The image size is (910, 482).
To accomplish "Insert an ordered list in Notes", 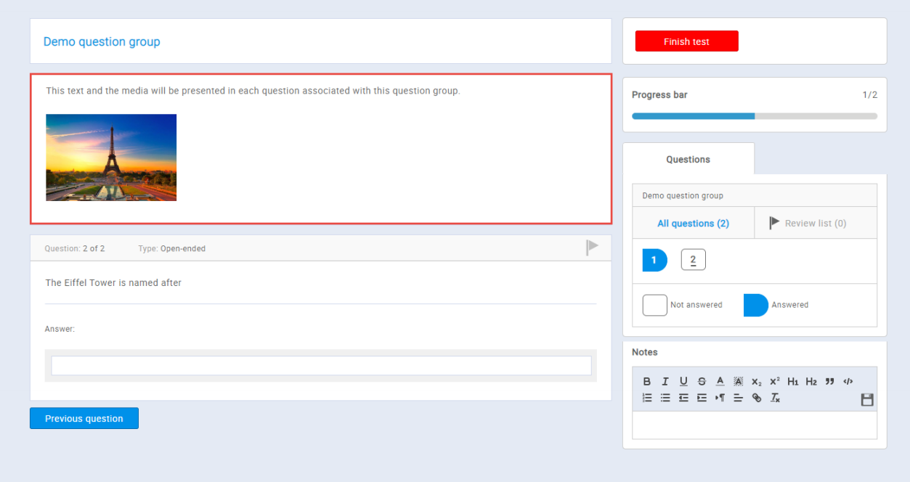I will click(647, 397).
